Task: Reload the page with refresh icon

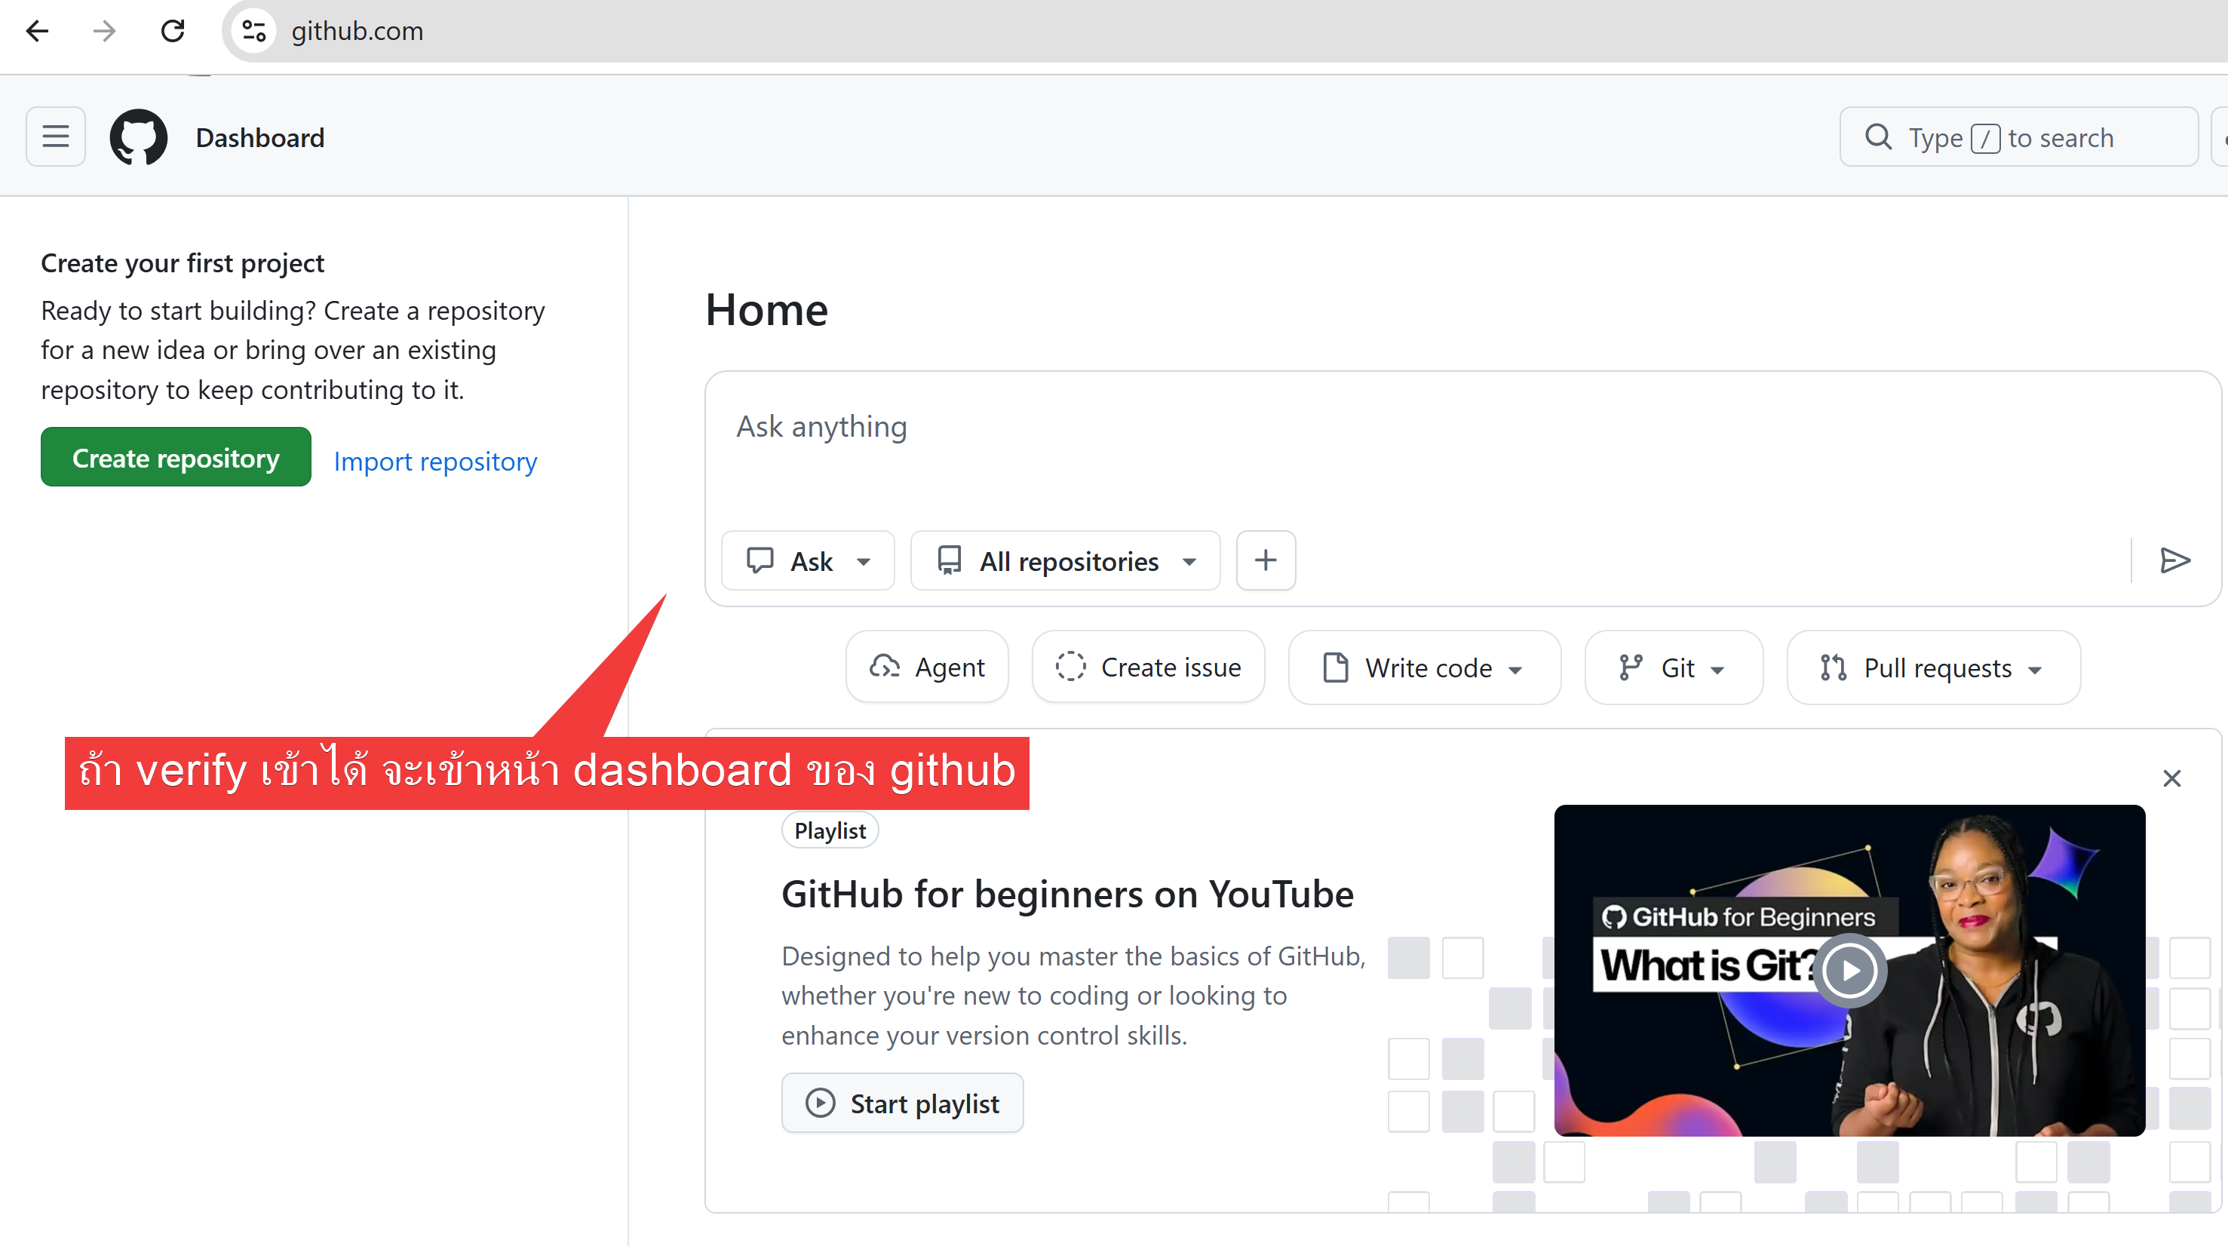Action: click(x=173, y=31)
